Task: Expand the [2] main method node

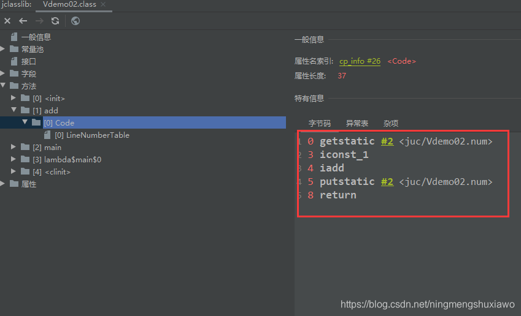Action: tap(14, 147)
